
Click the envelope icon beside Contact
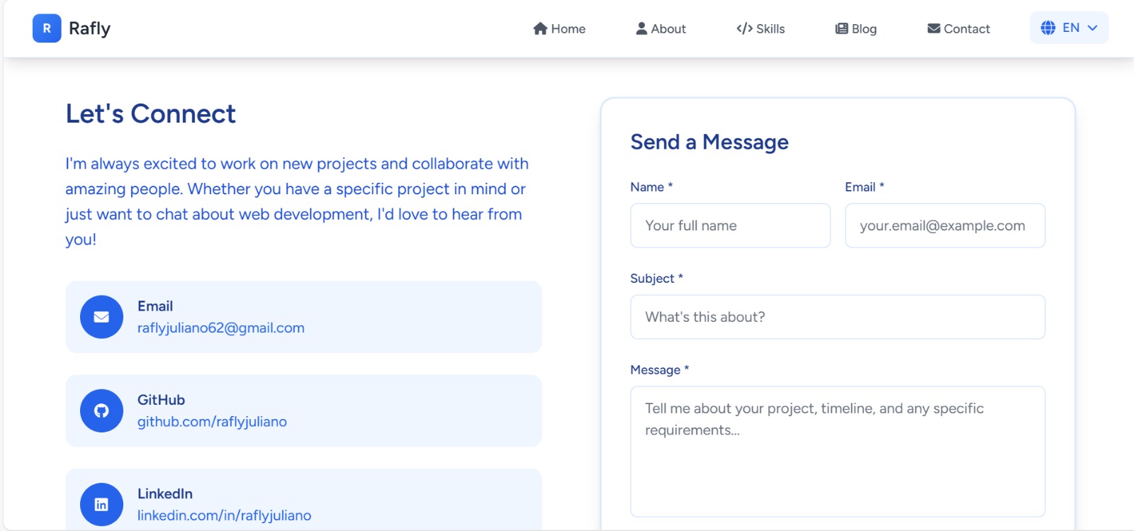[933, 28]
